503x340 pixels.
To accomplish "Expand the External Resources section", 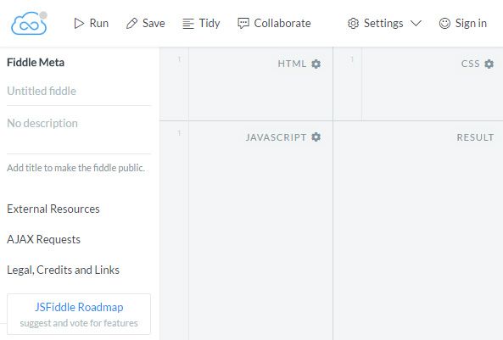I will point(53,209).
